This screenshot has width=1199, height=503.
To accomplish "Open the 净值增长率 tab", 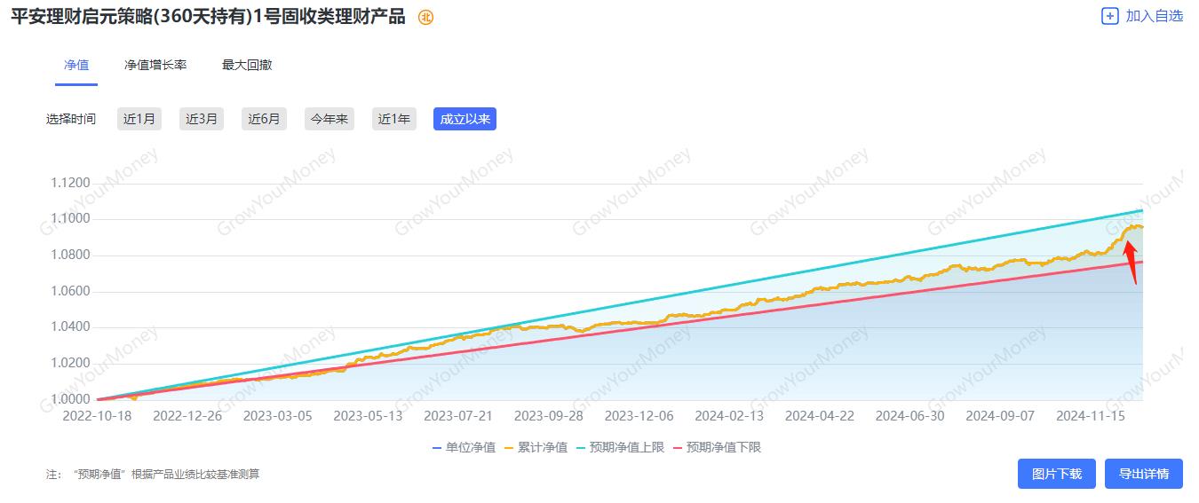I will tap(155, 65).
